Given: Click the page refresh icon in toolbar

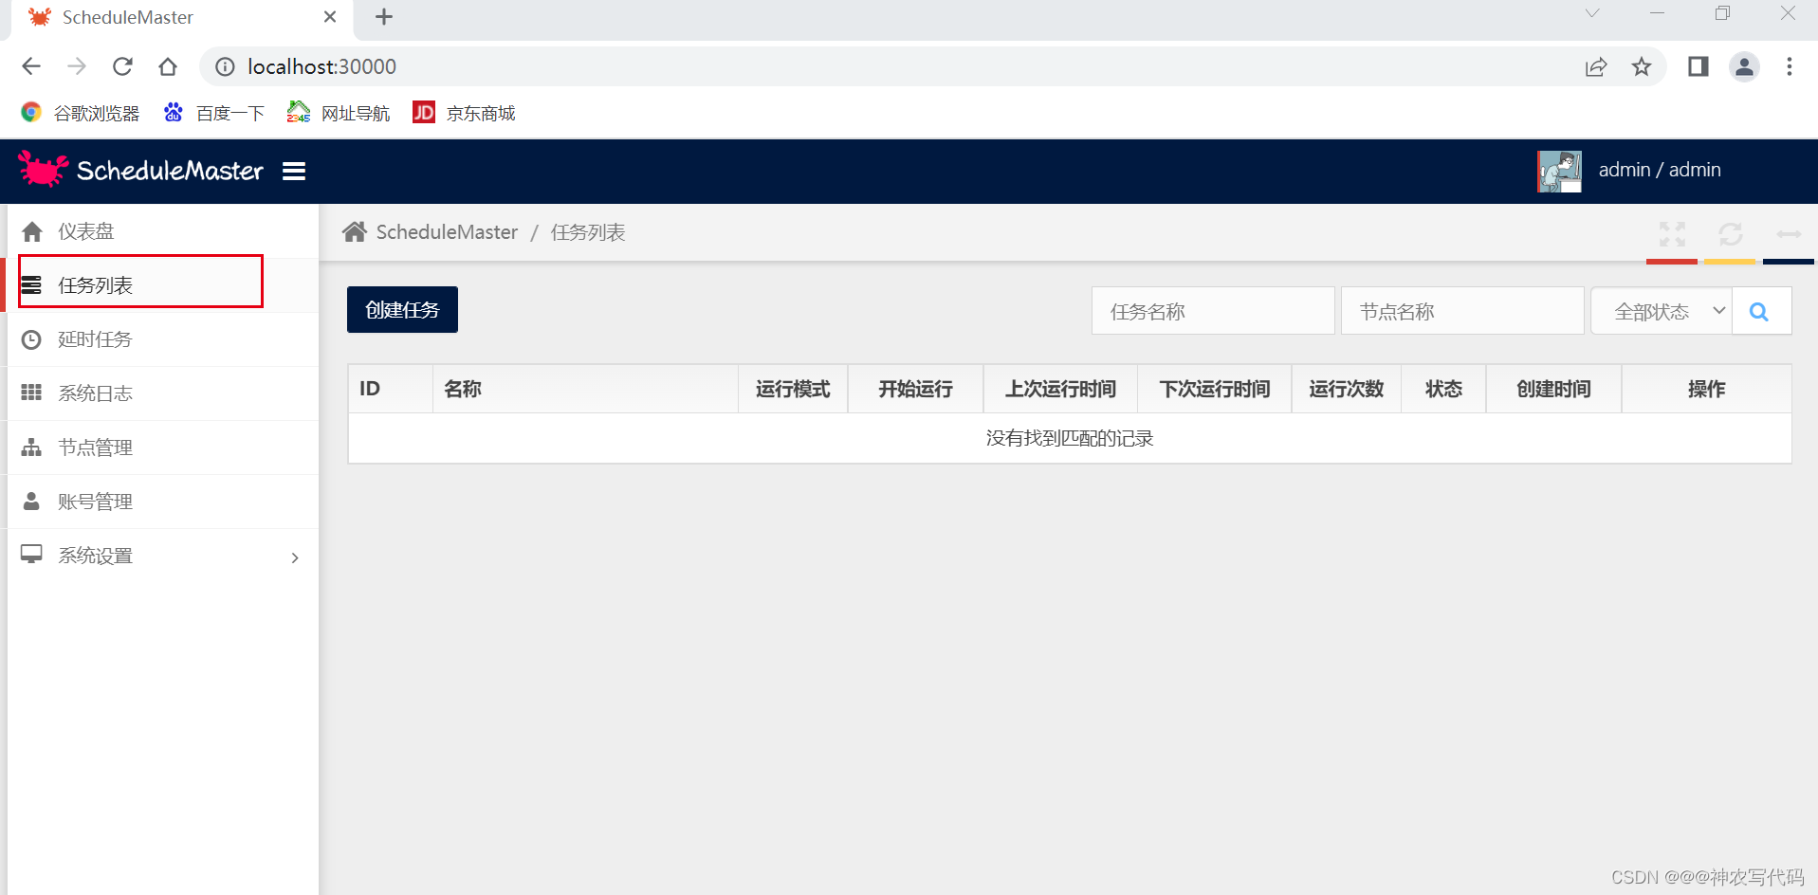Looking at the screenshot, I should click(x=1731, y=233).
